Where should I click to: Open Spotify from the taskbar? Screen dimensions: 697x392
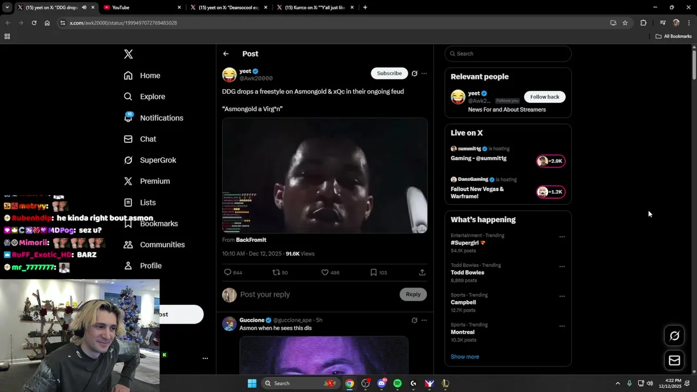[398, 383]
